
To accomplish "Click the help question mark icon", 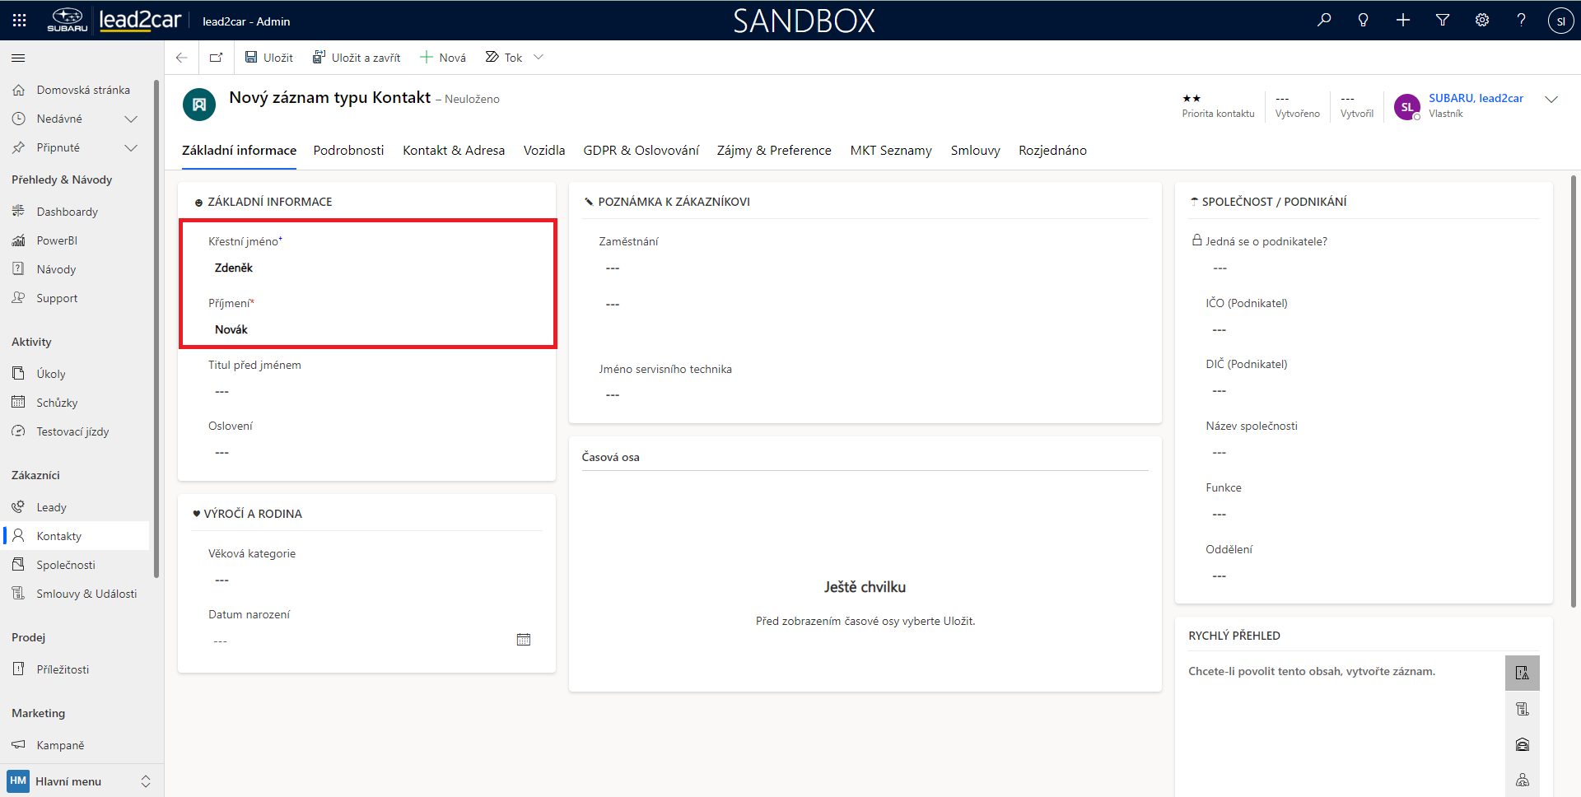I will 1522,21.
